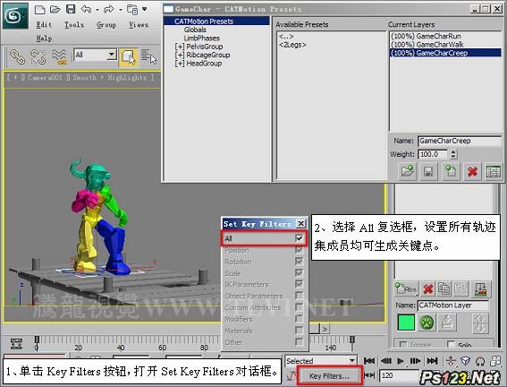Toggle the IK Parameters checkbox
The image size is (507, 387).
point(299,284)
